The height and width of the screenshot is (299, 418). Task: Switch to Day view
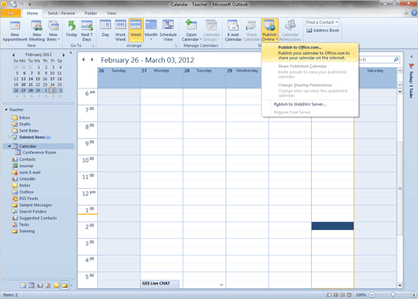pyautogui.click(x=105, y=29)
